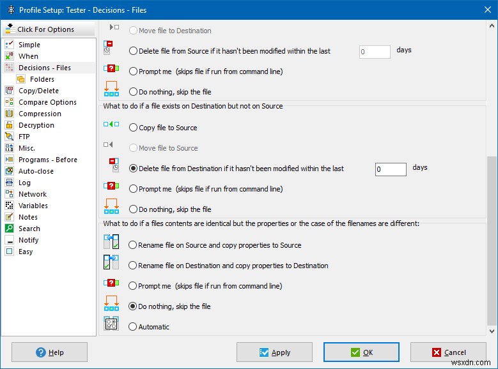Click the Automatic option icon
The image size is (498, 369).
point(111,324)
